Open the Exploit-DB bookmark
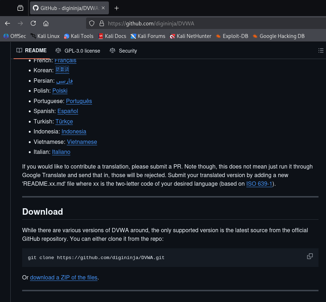This screenshot has height=302, width=326. [x=232, y=36]
